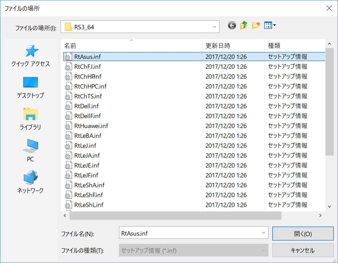This screenshot has width=338, height=263.
Task: Open the ファイルの種類 dropdown
Action: pyautogui.click(x=263, y=250)
